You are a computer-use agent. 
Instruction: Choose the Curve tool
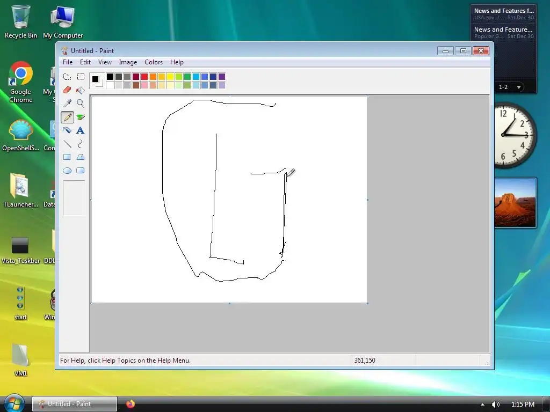(x=81, y=144)
